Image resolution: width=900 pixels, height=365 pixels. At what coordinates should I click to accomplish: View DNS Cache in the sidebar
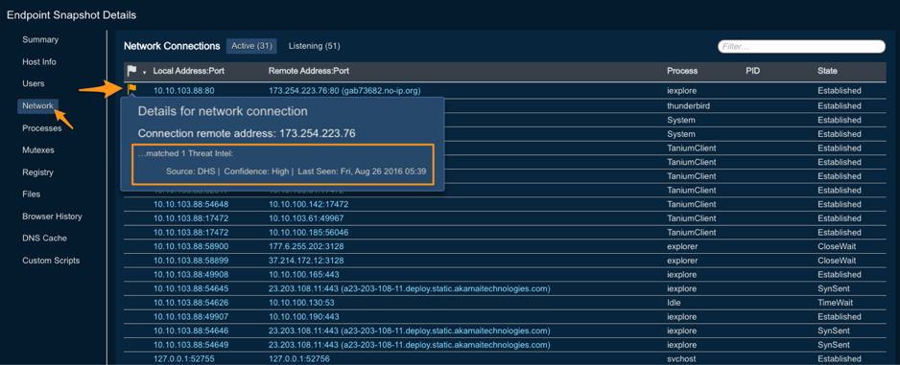(x=44, y=239)
